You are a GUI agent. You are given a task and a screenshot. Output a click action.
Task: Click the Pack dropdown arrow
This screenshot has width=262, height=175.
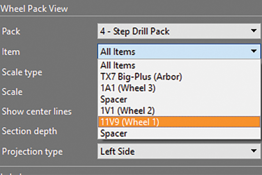pos(254,31)
